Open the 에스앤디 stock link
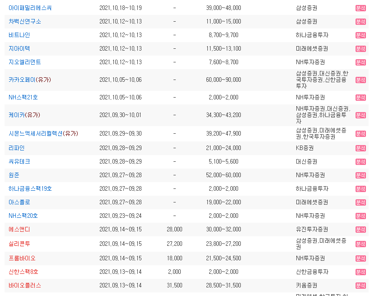 19,230
